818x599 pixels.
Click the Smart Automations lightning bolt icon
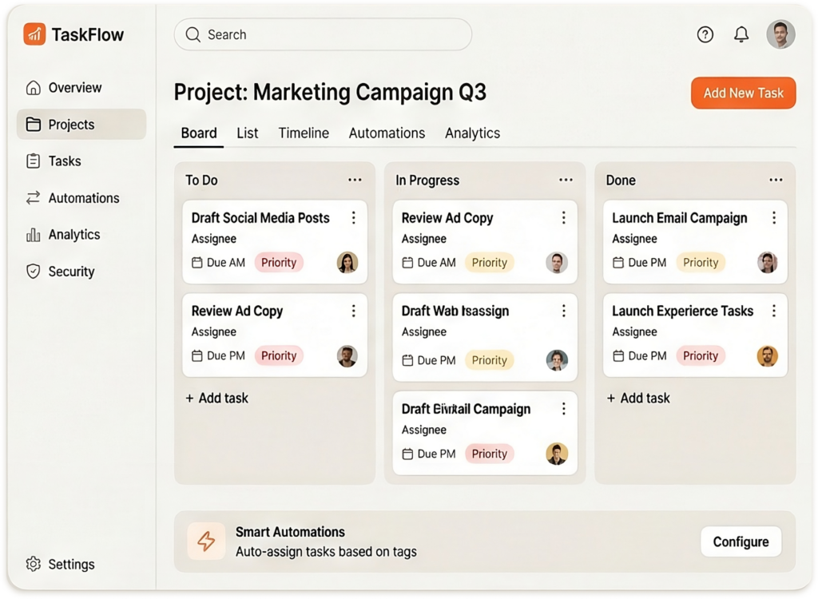[206, 541]
